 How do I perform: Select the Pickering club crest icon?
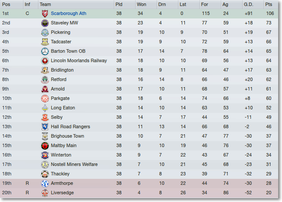tap(45, 33)
